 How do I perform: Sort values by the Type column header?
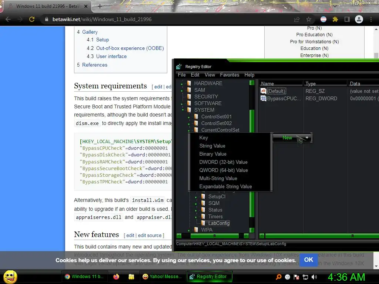coord(325,84)
